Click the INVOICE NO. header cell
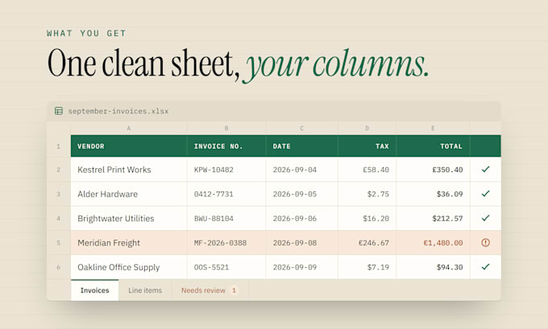This screenshot has width=548, height=329. [x=226, y=146]
